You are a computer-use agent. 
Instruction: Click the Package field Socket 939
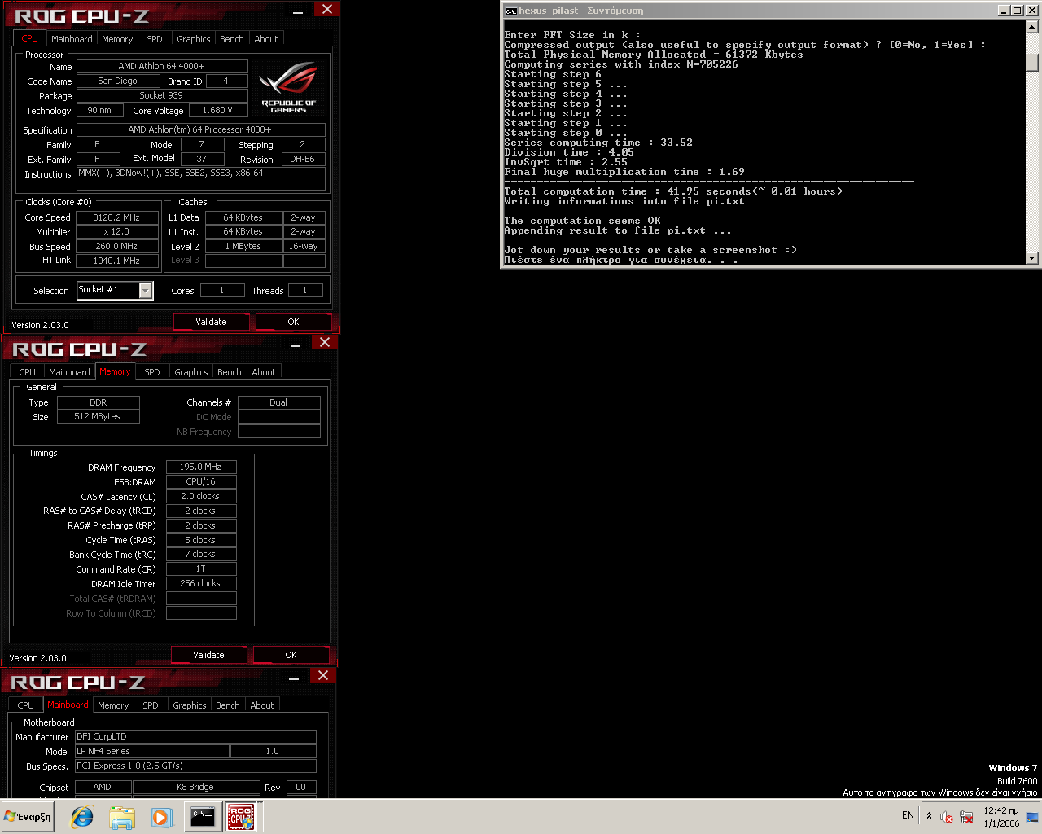pyautogui.click(x=162, y=95)
